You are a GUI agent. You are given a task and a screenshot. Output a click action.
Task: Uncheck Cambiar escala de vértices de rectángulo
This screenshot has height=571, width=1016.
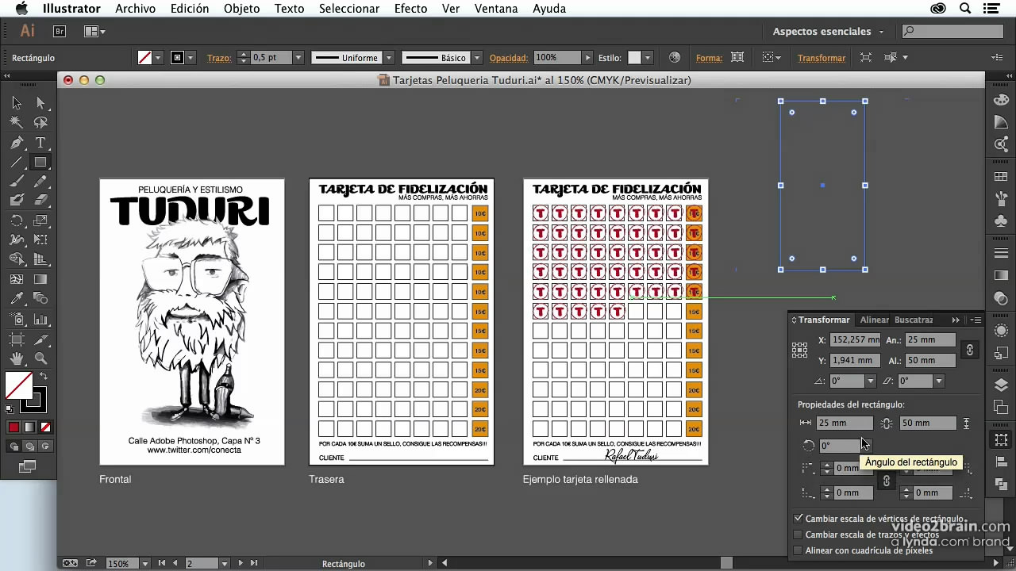coord(799,519)
